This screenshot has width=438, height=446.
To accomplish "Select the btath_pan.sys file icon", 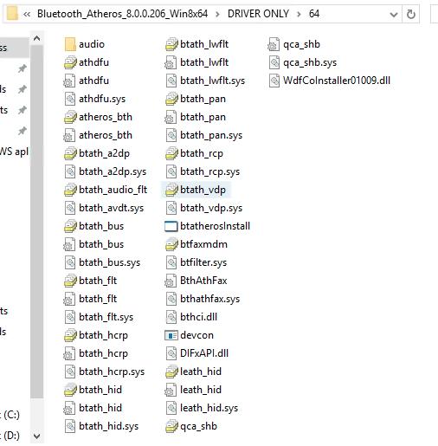I will pos(171,135).
